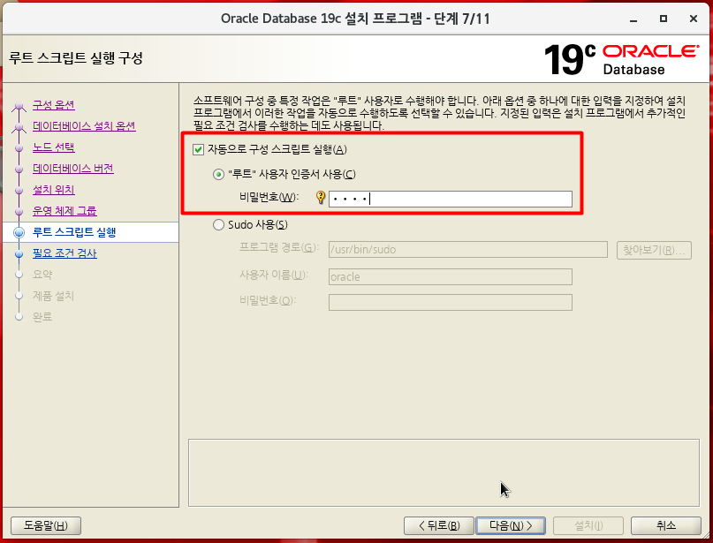Click the password hint lightbulb icon
This screenshot has height=543, width=713.
321,197
